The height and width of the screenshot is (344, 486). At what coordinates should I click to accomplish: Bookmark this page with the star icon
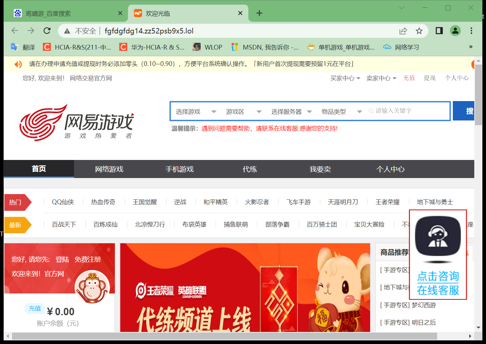point(419,31)
